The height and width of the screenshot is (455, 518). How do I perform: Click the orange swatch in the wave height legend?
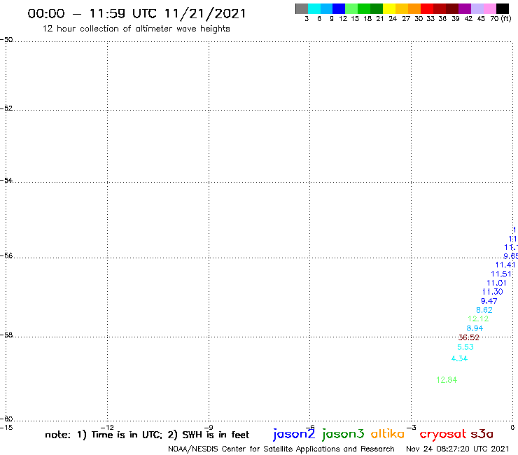[x=414, y=8]
